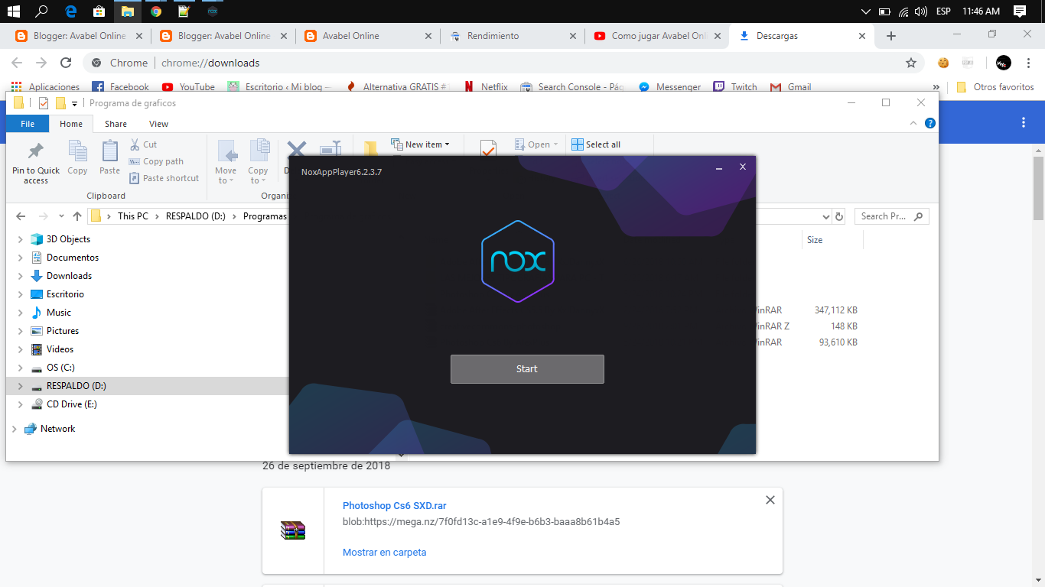
Task: Open the Wi-Fi network flyout
Action: pos(903,11)
